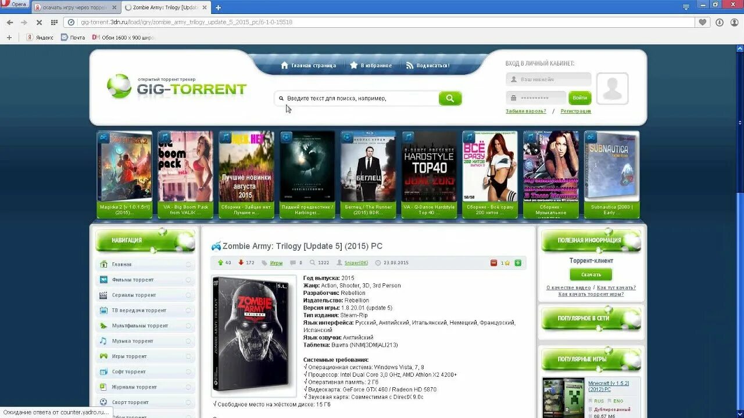Open 'Спорт торрент' in navigation
Image resolution: width=744 pixels, height=418 pixels.
tap(145, 402)
